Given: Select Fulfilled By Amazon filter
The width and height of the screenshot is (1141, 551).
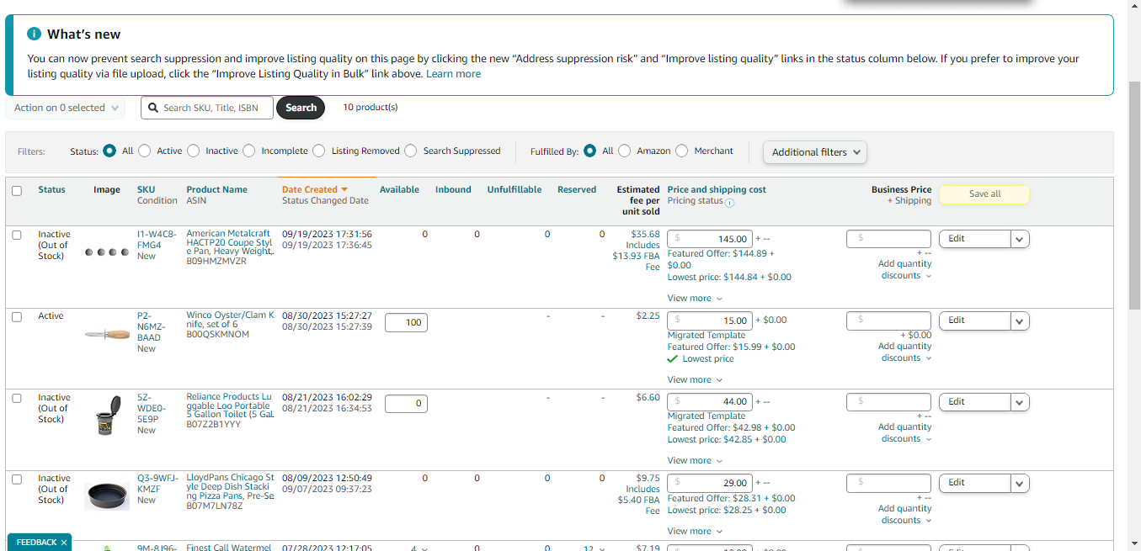Looking at the screenshot, I should tap(625, 151).
